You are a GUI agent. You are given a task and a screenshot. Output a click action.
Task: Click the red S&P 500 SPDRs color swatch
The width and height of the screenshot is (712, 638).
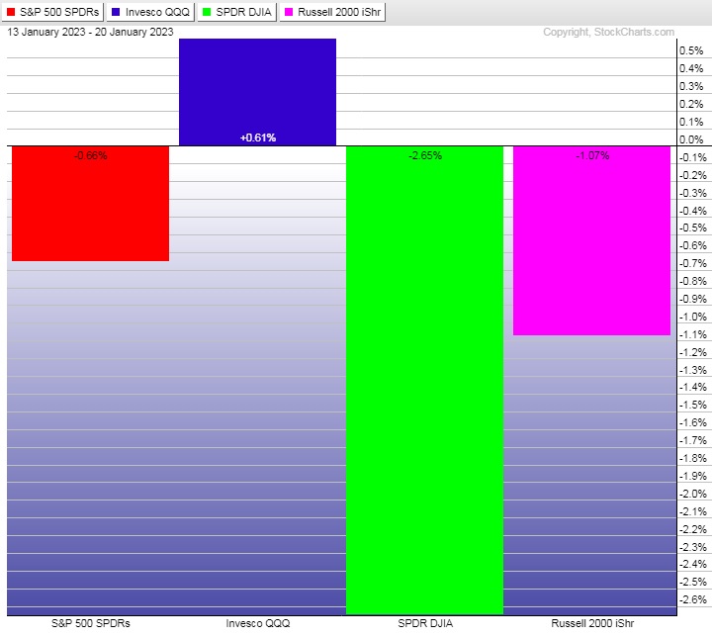(x=11, y=12)
